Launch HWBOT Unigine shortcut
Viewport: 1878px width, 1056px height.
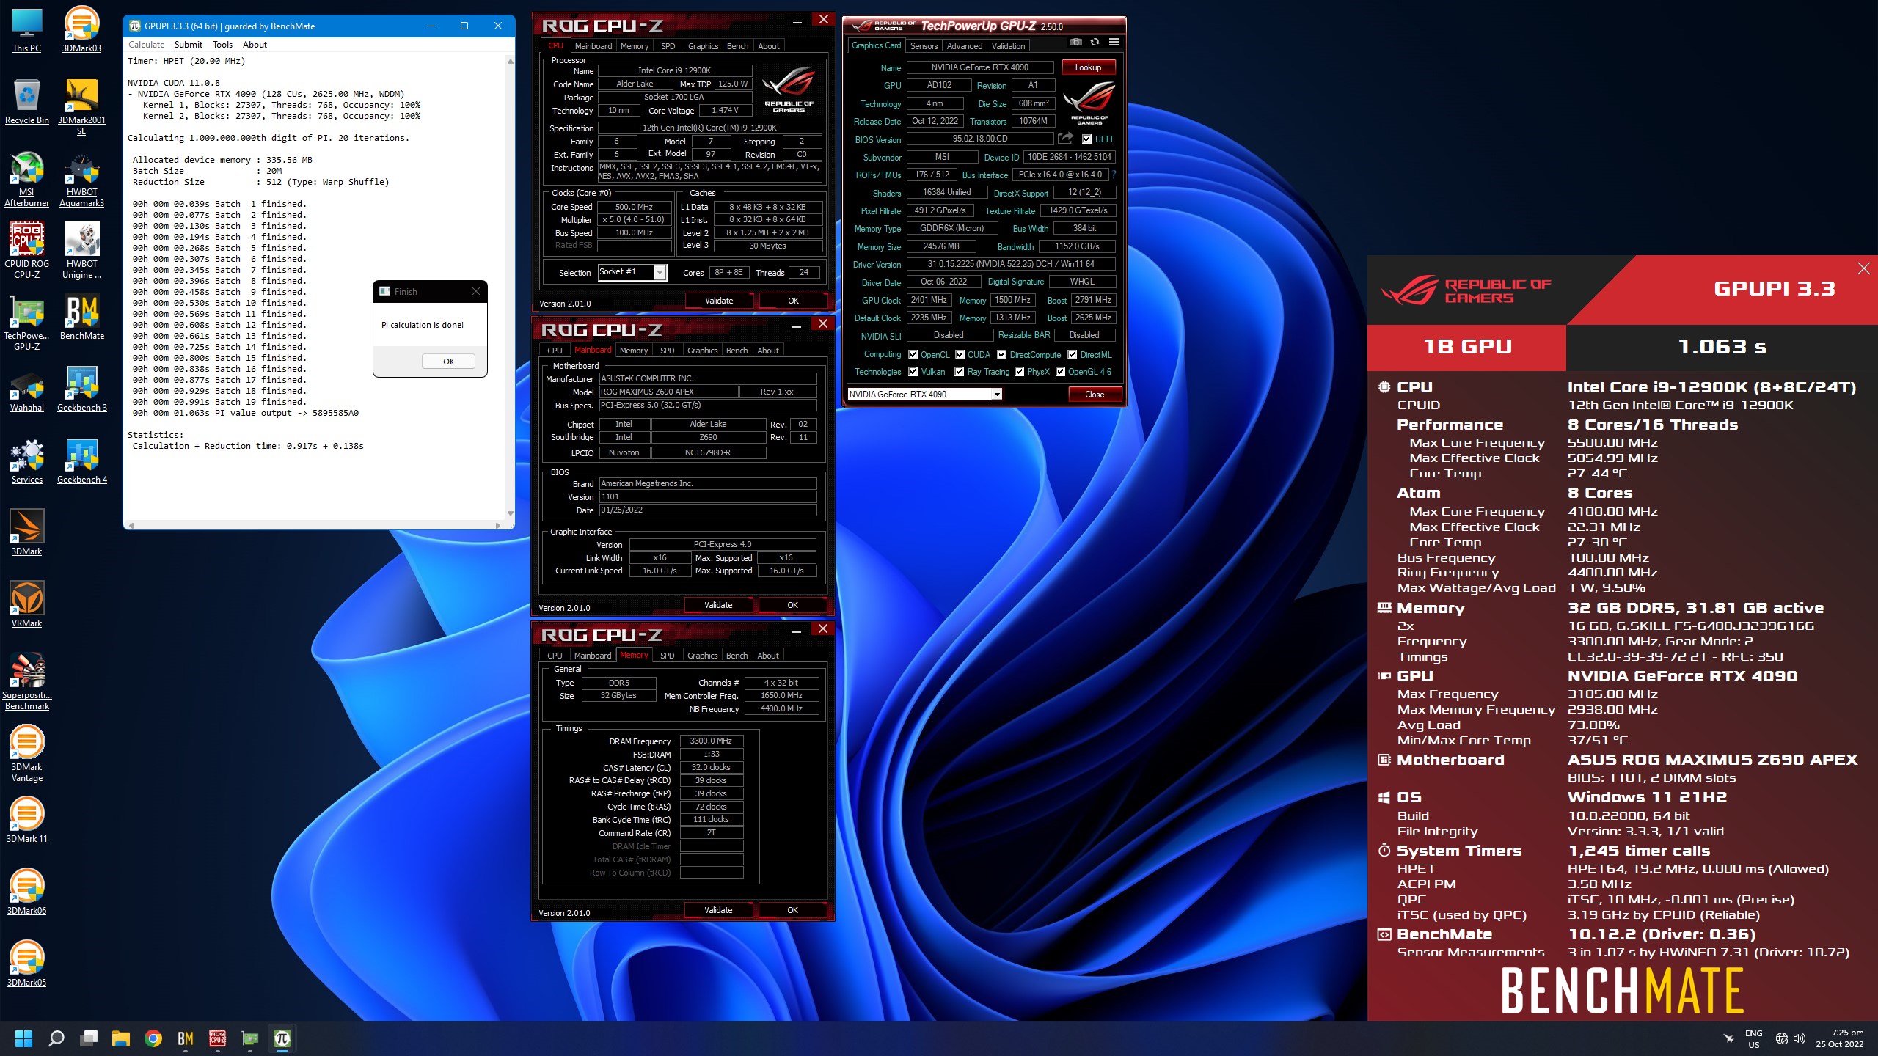click(81, 251)
